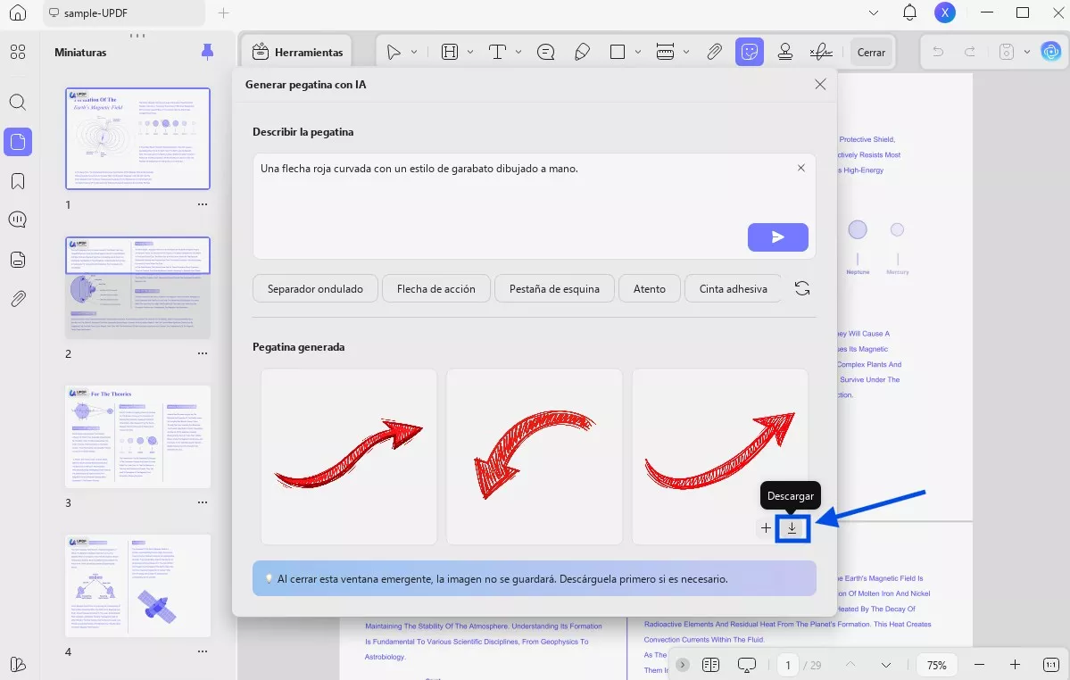Select the text typewriter tool
The width and height of the screenshot is (1070, 680).
click(x=497, y=52)
